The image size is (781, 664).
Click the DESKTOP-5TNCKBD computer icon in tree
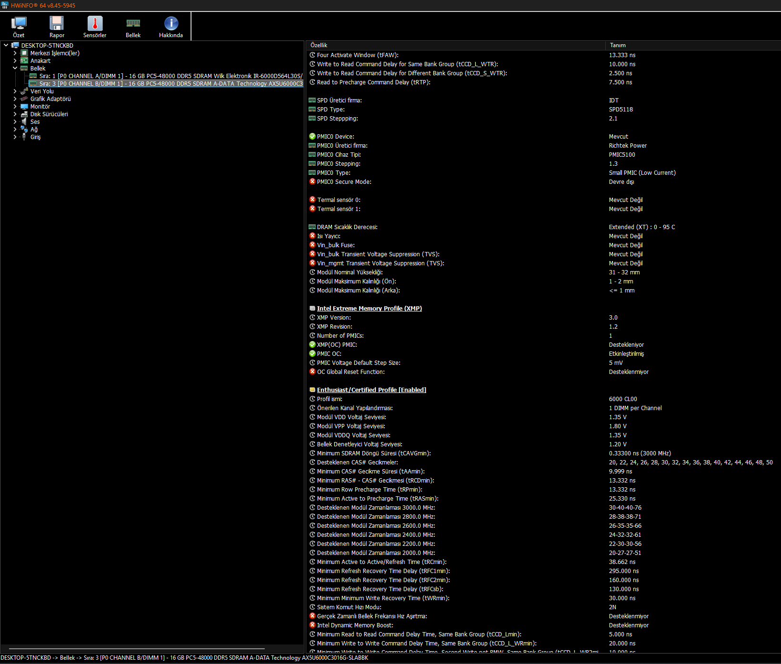(15, 45)
